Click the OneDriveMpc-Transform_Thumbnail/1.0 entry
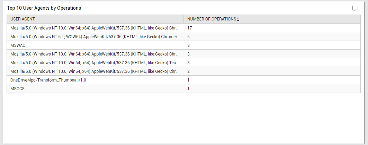Screen dimensions: 368x145 [x=48, y=80]
